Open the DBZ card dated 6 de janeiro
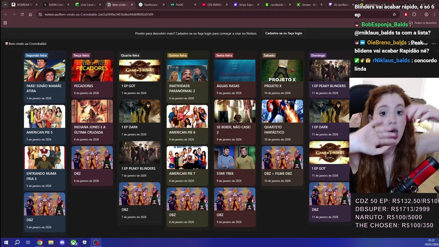The height and width of the screenshot is (247, 439). click(x=92, y=165)
